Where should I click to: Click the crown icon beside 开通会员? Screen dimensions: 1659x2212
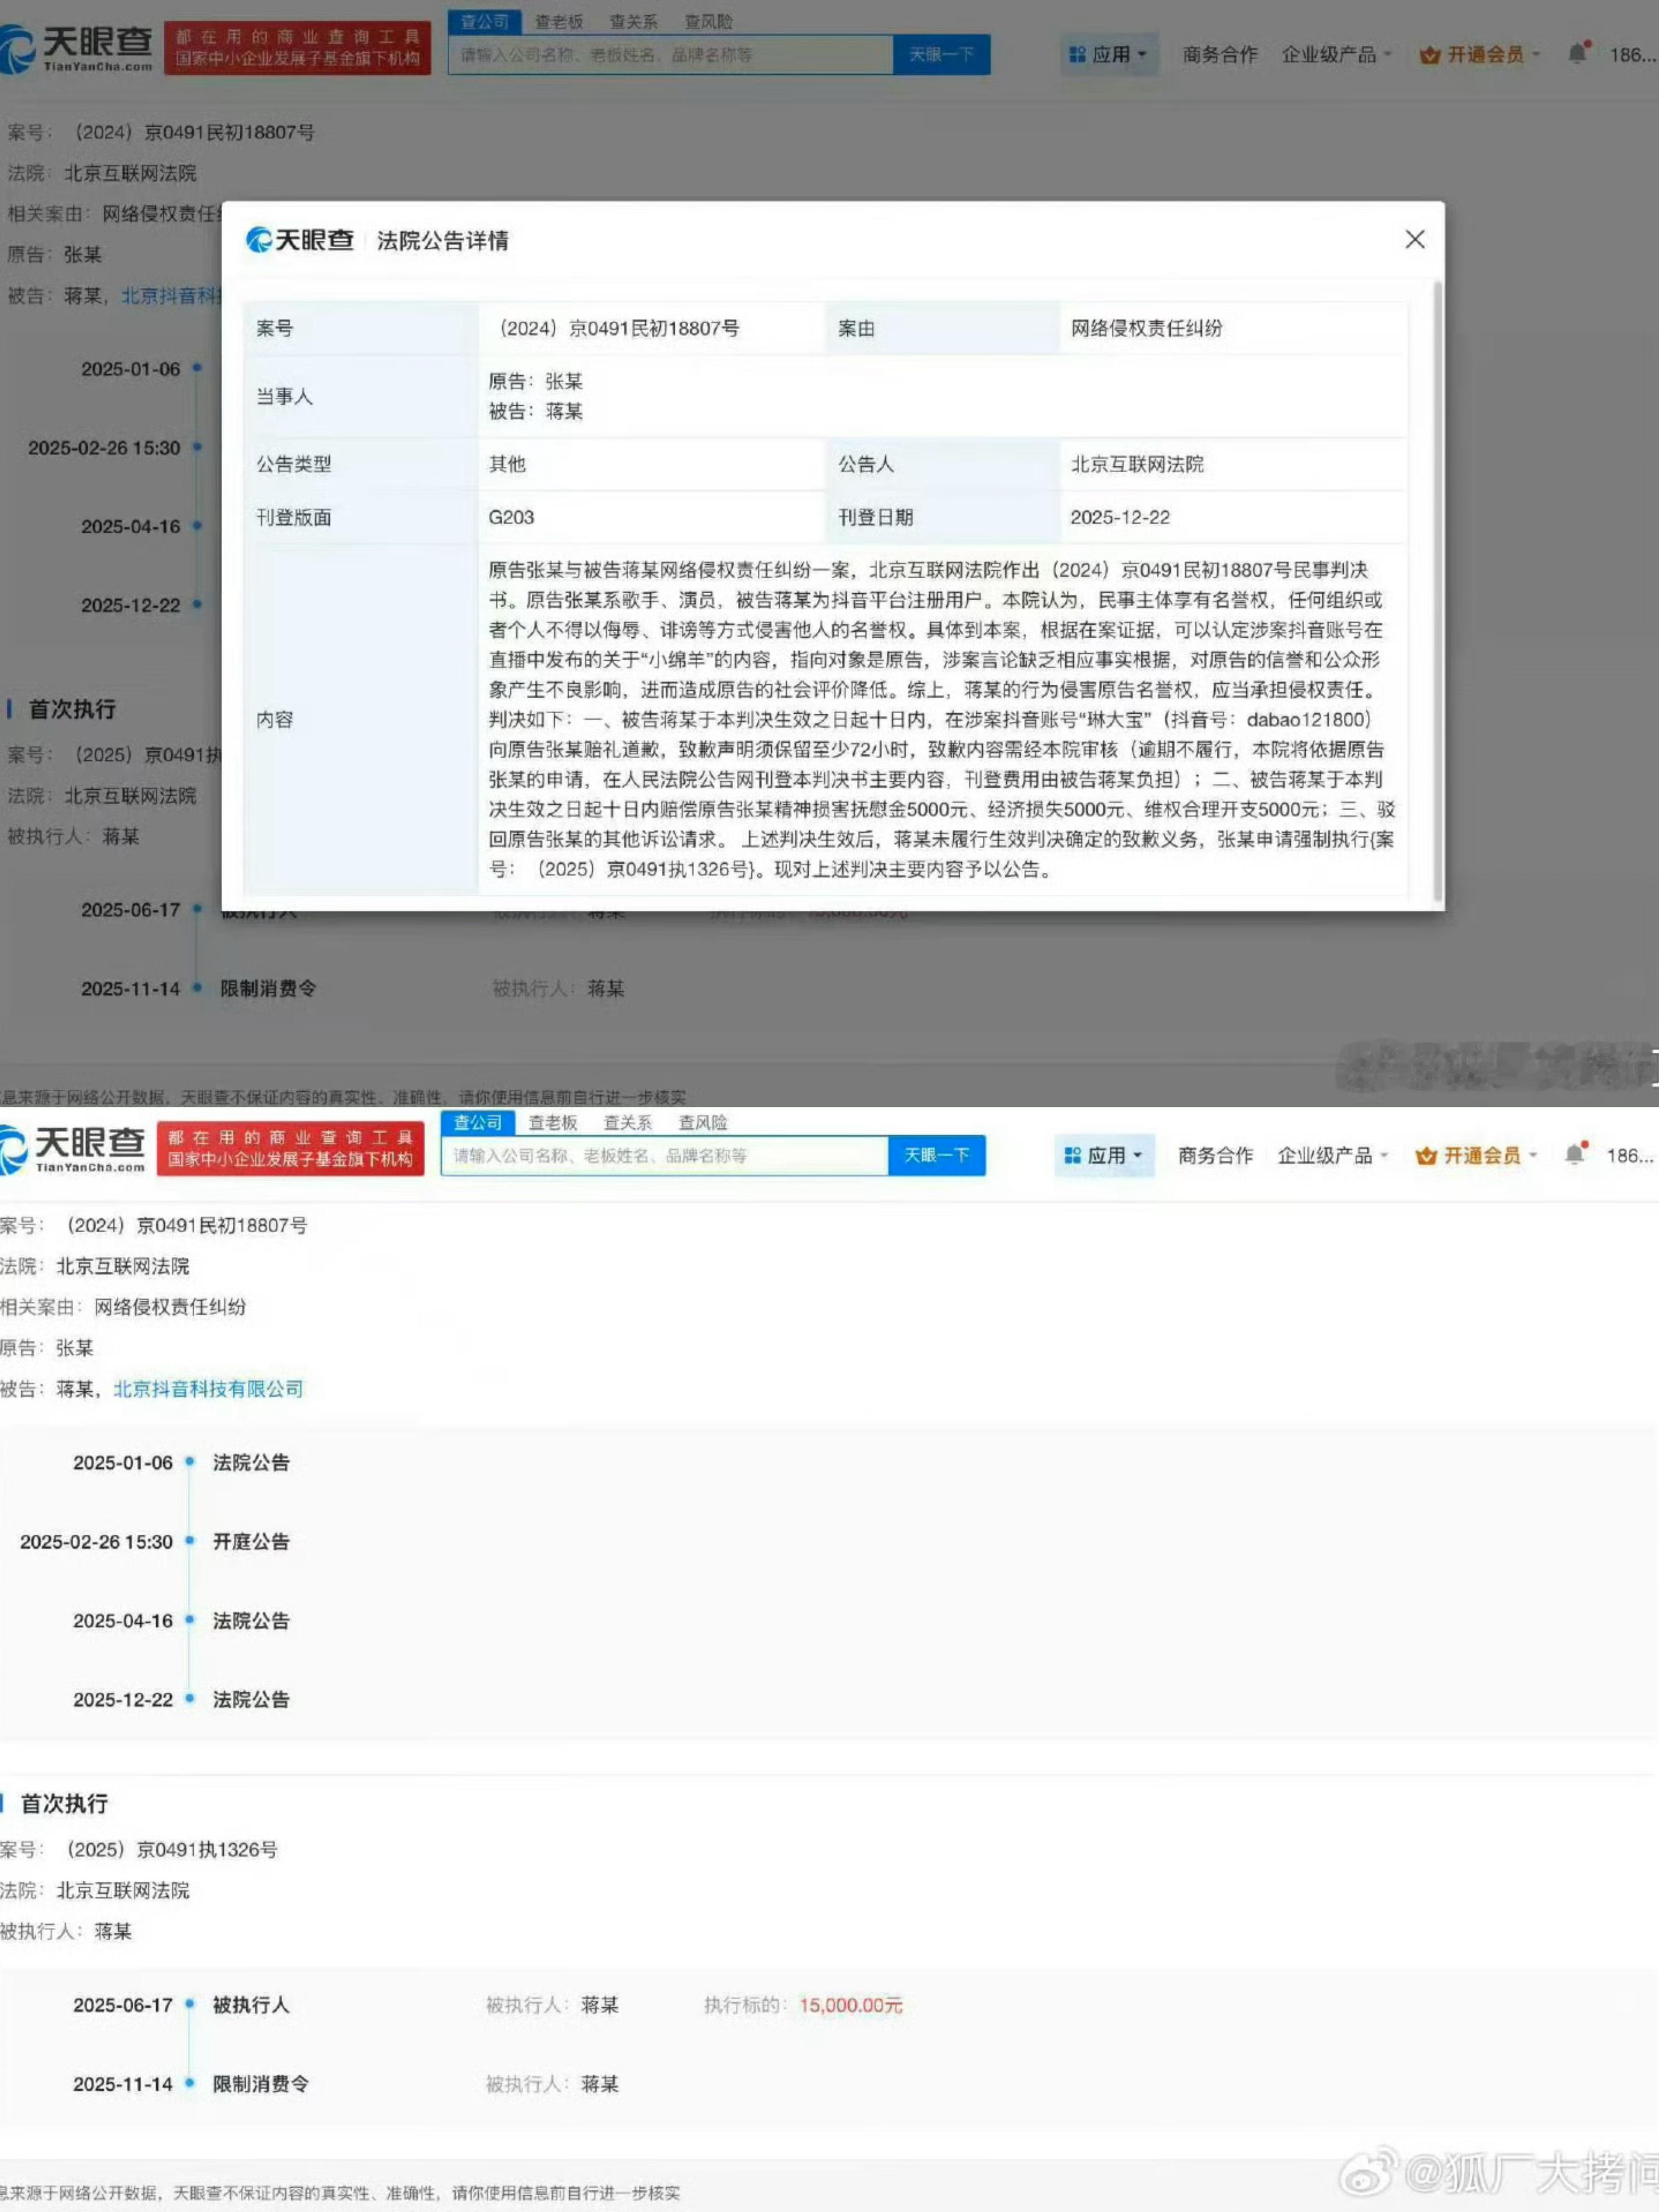tap(1428, 55)
